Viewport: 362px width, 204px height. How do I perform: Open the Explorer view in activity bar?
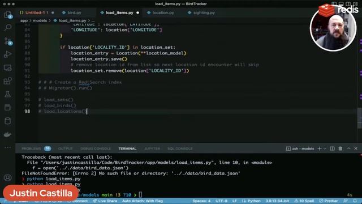(7, 15)
